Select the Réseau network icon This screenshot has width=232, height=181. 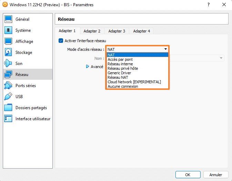click(8, 74)
